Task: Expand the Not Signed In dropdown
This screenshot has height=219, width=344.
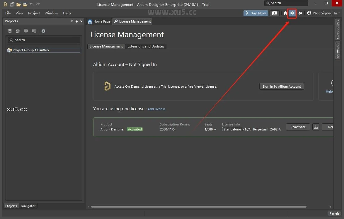Action: coord(324,13)
